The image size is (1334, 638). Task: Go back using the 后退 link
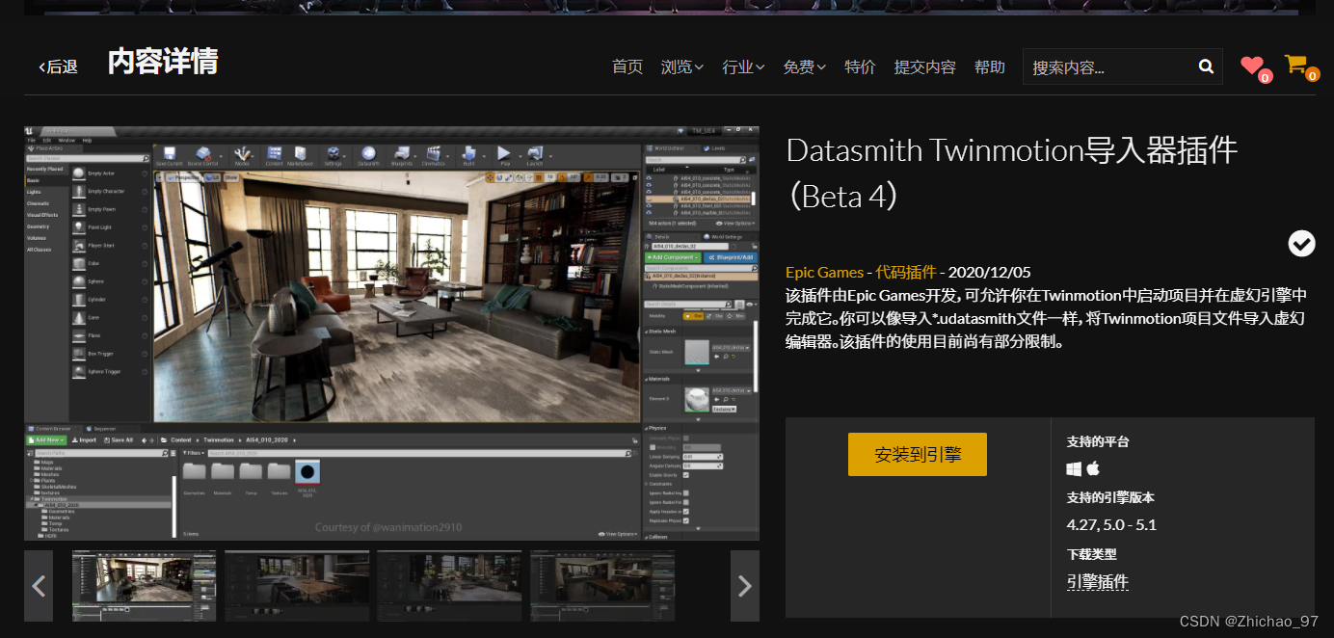[58, 66]
